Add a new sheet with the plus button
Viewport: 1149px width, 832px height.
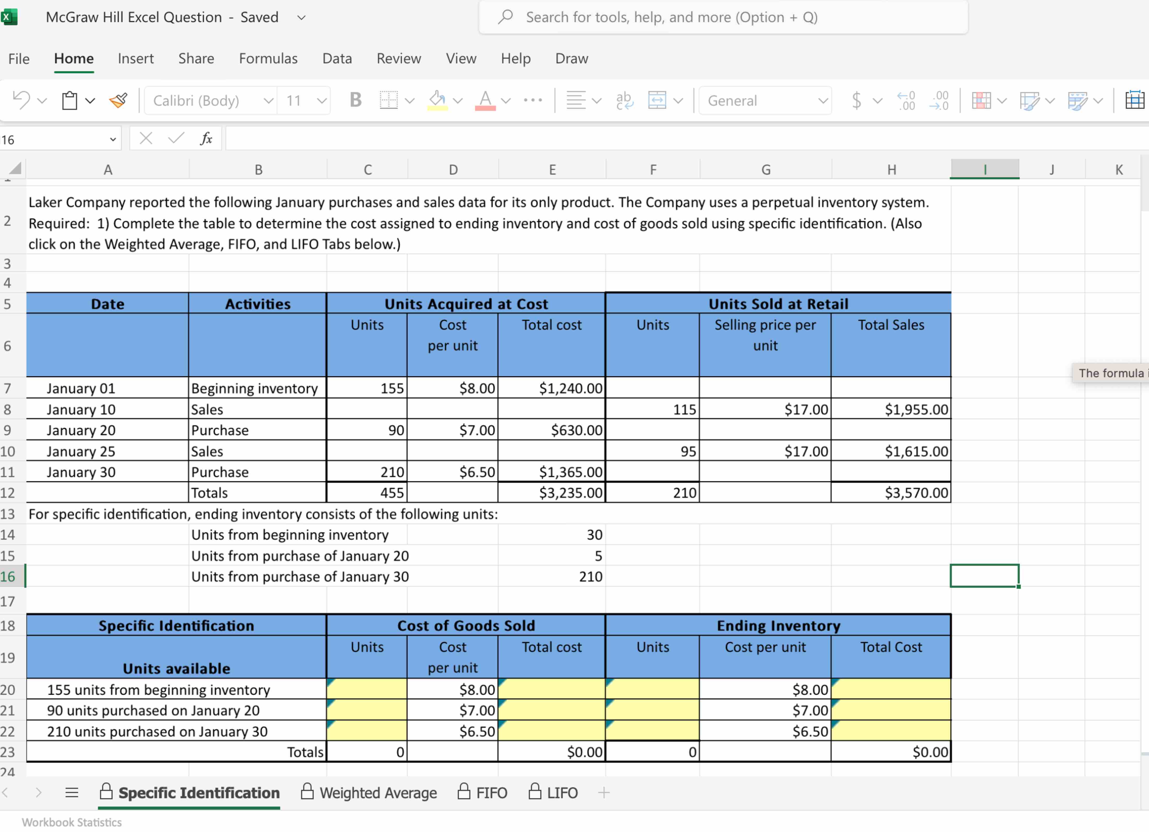[x=604, y=792]
